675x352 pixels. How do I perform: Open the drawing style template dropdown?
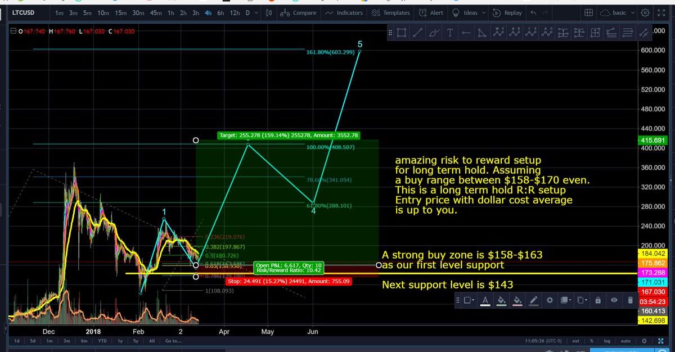469,300
